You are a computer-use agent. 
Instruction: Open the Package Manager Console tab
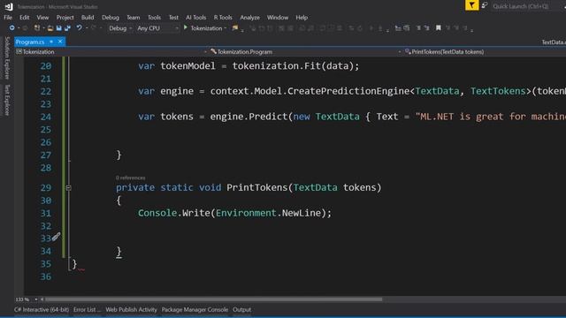(195, 309)
